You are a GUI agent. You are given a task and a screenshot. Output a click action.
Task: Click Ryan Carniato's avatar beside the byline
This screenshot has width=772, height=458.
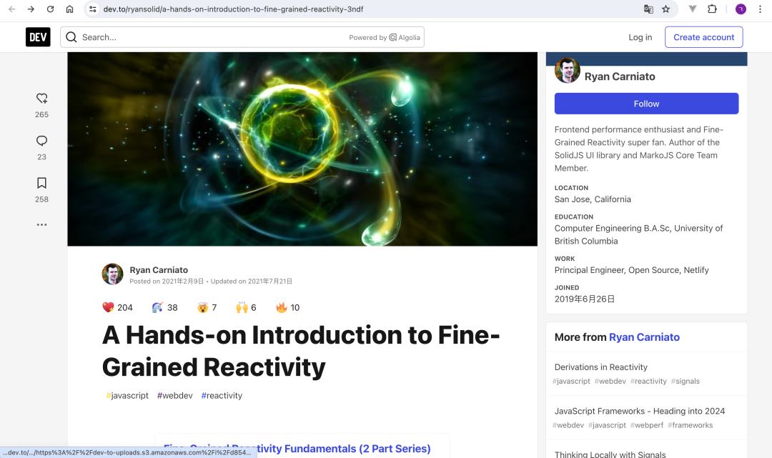[113, 274]
